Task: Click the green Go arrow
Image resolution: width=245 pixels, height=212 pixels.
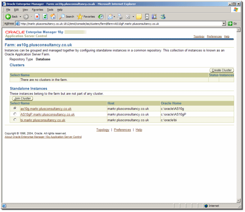Action: click(x=230, y=24)
